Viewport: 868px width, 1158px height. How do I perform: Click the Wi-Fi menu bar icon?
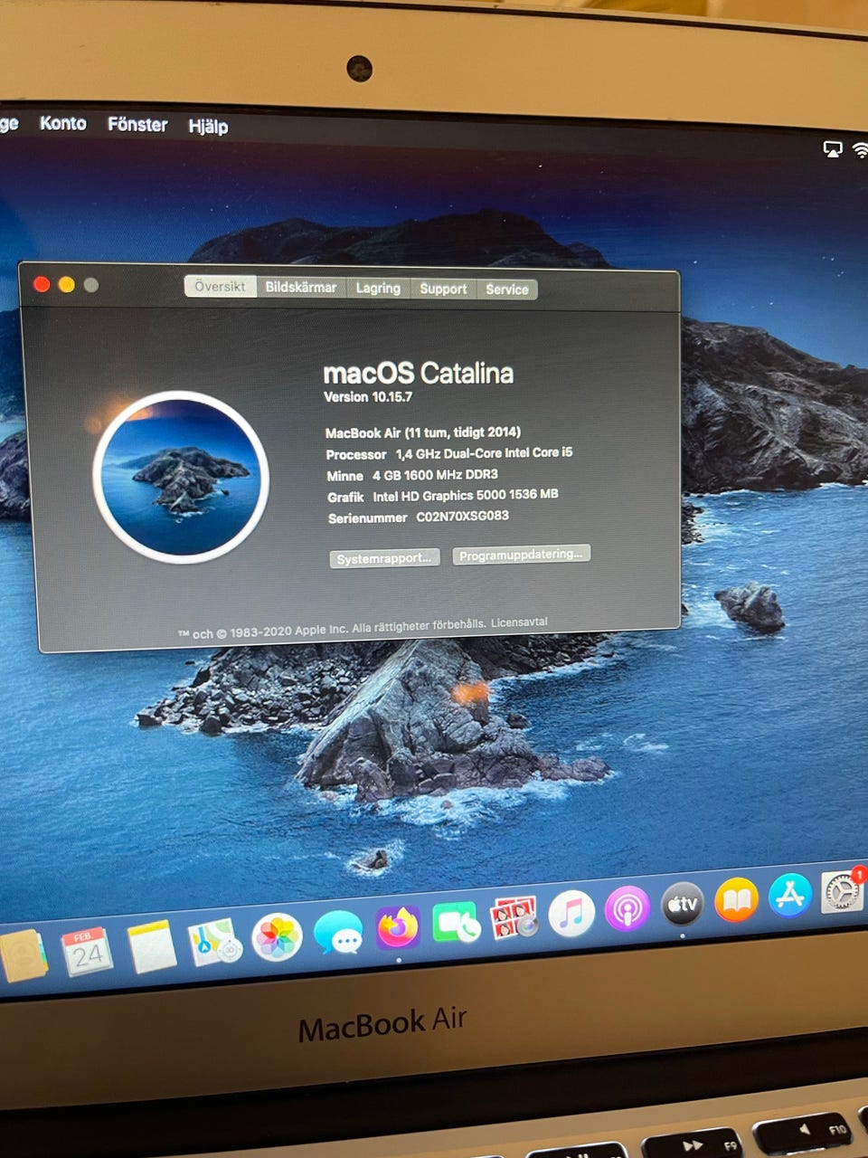(x=859, y=150)
